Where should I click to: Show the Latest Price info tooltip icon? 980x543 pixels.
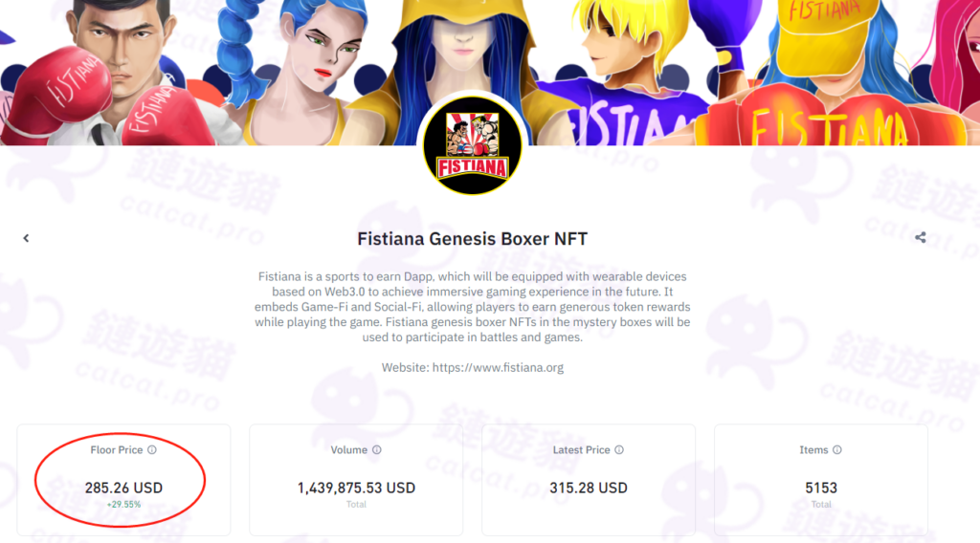click(619, 450)
